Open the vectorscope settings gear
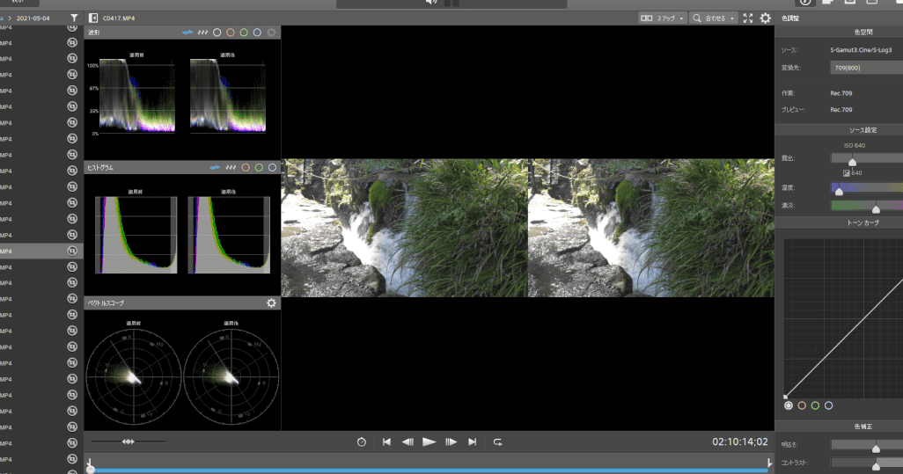 271,303
